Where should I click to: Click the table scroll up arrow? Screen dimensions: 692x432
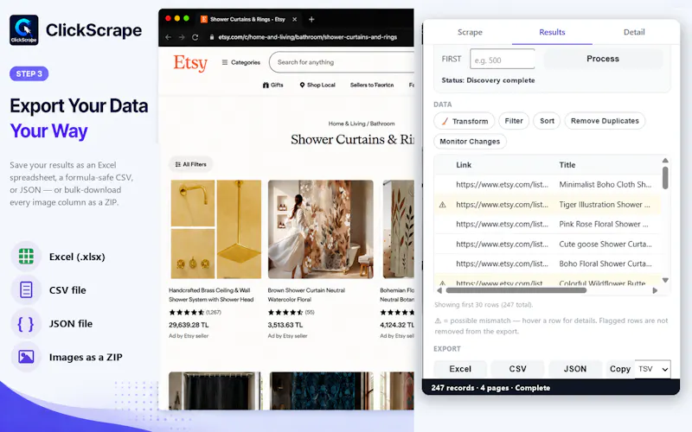[665, 160]
